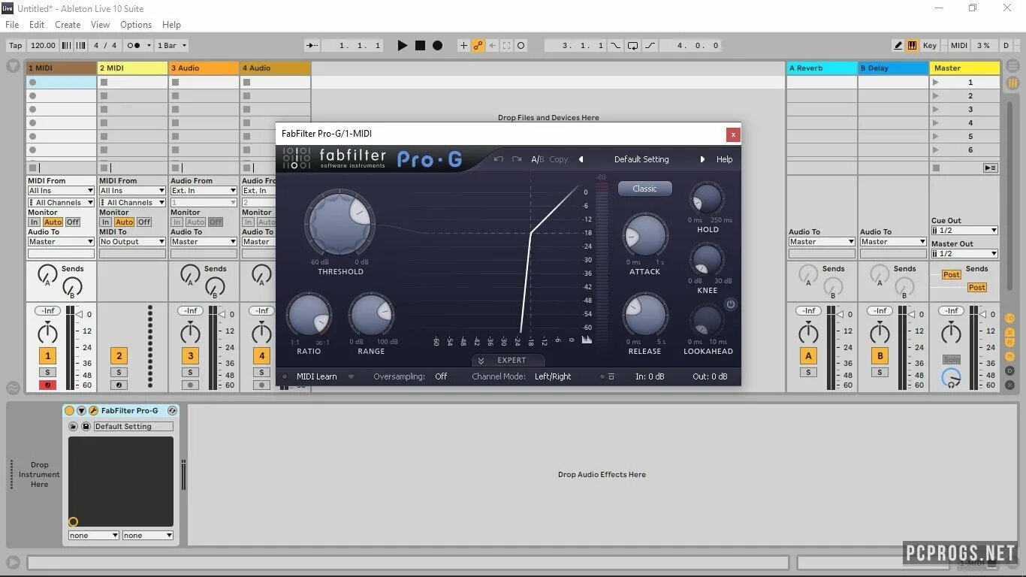Toggle FabFilter Pro-G device activator
Viewport: 1026px width, 577px height.
(x=69, y=411)
